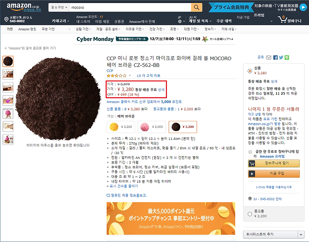Click the 위시리스트에 추가 button

(x=270, y=235)
